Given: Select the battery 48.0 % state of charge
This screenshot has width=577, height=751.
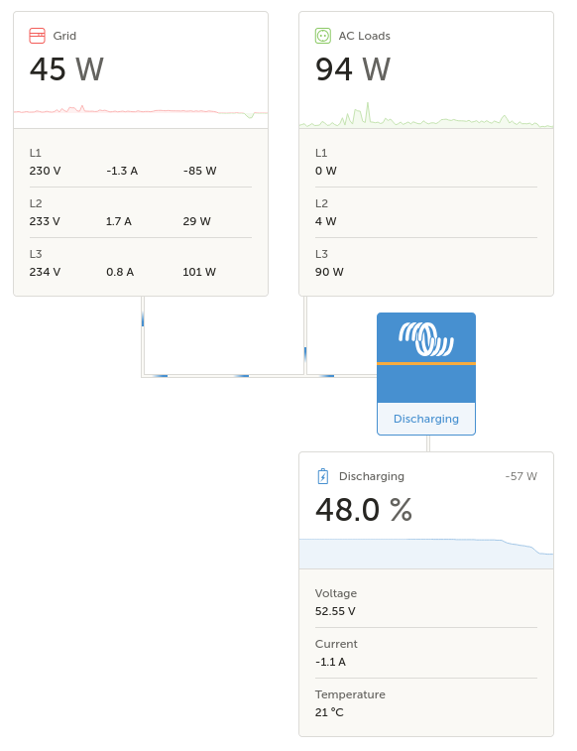Looking at the screenshot, I should 364,510.
